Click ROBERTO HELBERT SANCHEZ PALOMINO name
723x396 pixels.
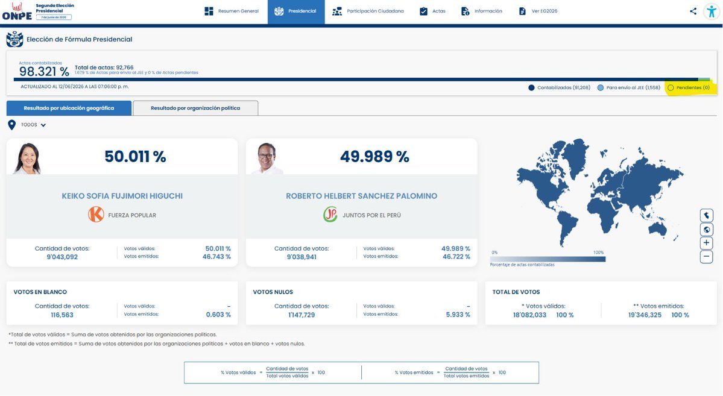click(x=362, y=196)
